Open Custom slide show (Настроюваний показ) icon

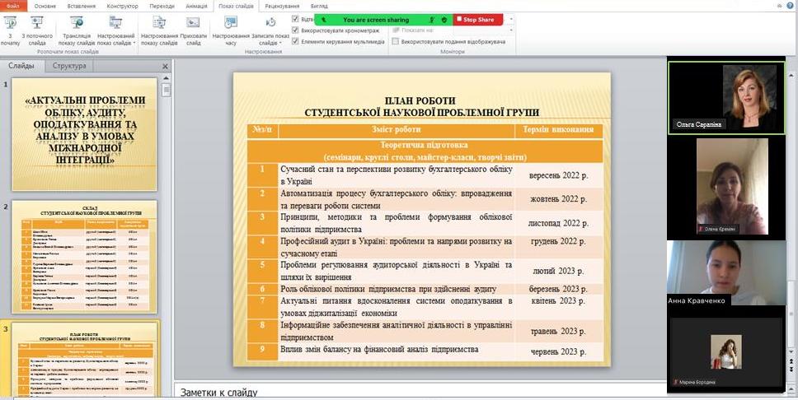pyautogui.click(x=115, y=23)
